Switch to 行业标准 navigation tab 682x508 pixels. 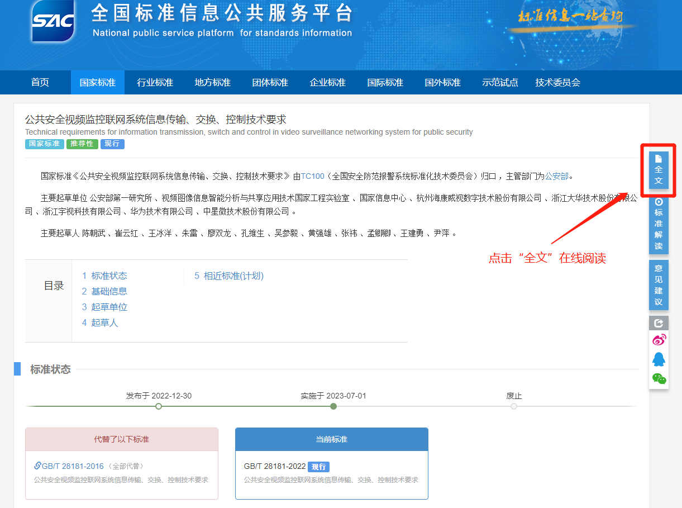click(x=155, y=83)
